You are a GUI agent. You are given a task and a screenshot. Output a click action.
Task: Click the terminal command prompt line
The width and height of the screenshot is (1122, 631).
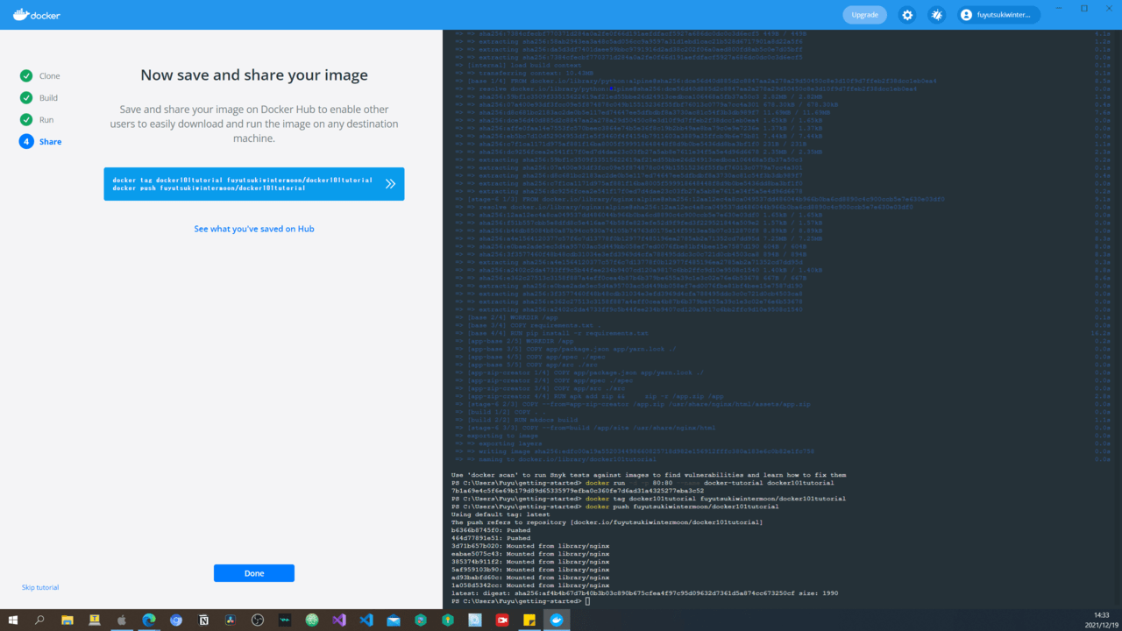click(x=522, y=601)
